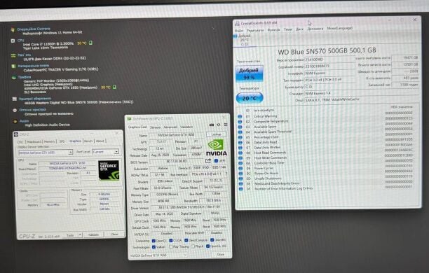Toggle the DirectML checkbox in GPU-Z

click(x=212, y=240)
